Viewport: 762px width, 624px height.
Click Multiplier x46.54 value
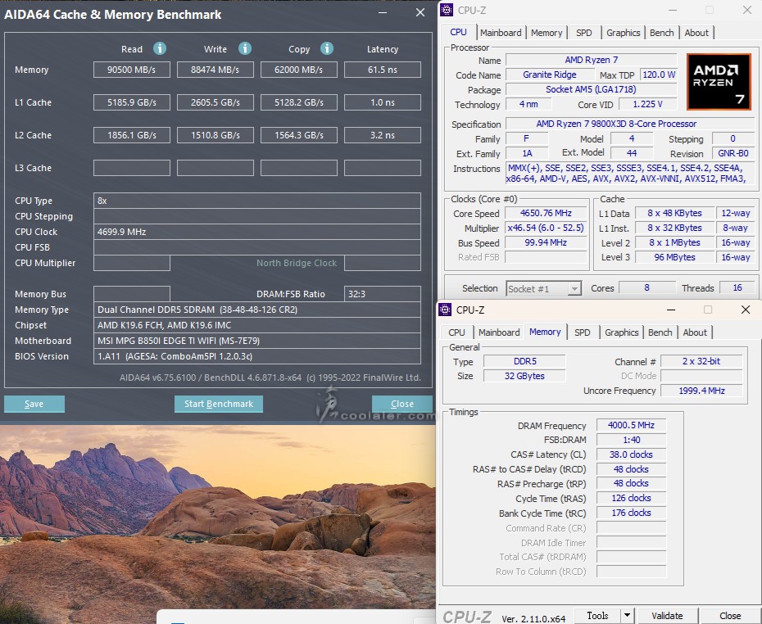[546, 228]
